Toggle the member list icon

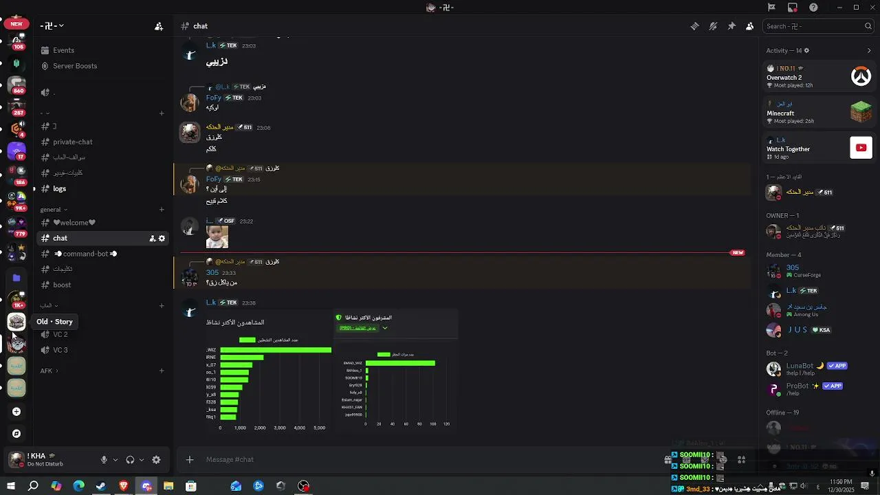click(x=749, y=26)
